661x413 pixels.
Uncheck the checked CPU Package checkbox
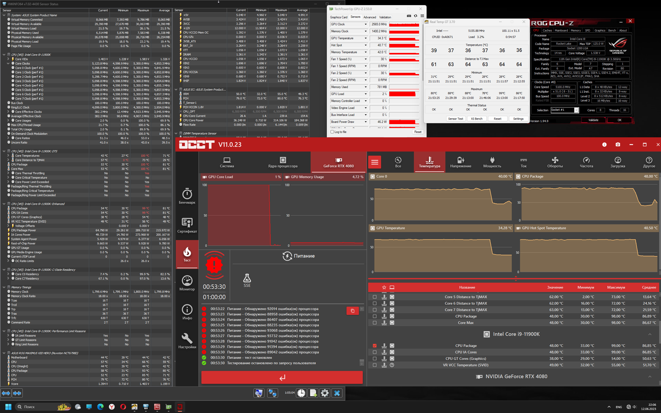pos(374,346)
